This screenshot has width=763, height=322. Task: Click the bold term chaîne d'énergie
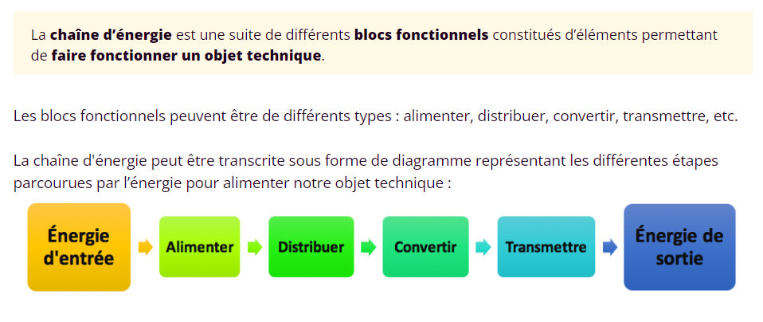click(111, 35)
